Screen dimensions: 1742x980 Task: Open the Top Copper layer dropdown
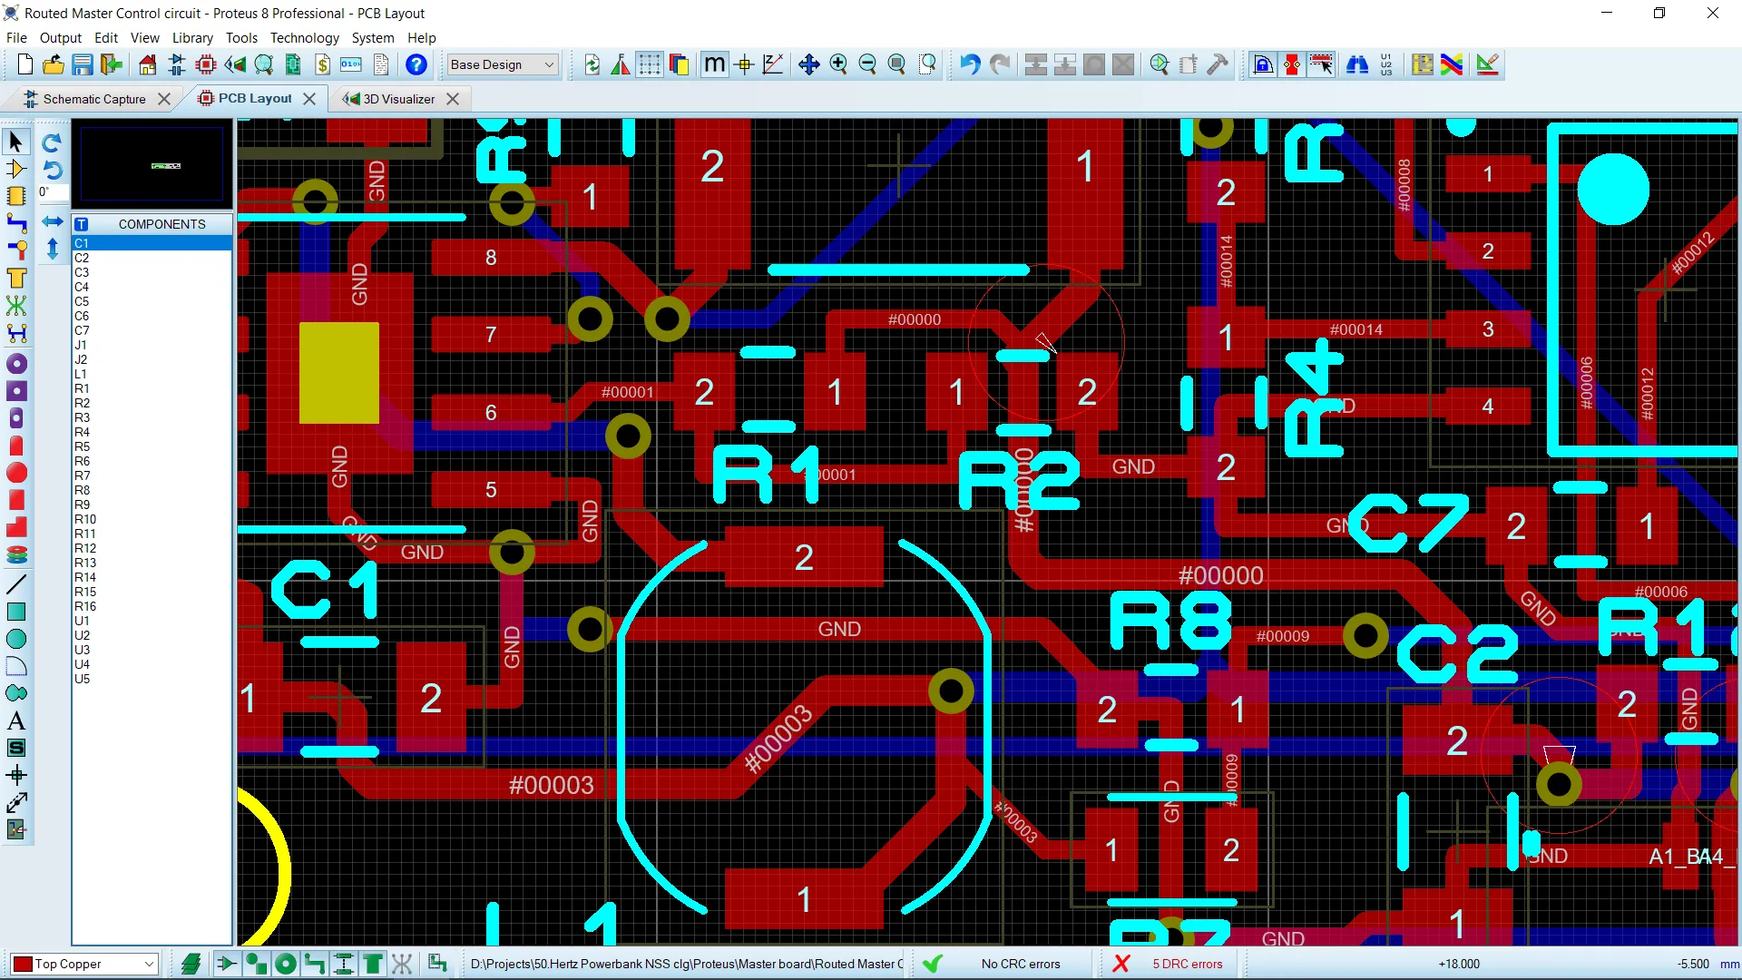[x=150, y=964]
